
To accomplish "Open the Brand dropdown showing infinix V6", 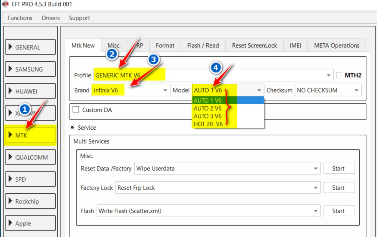I will coord(131,90).
